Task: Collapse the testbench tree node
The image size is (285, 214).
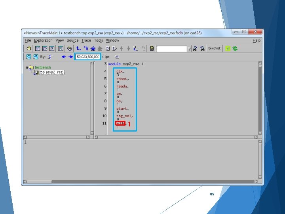Action: click(x=27, y=67)
